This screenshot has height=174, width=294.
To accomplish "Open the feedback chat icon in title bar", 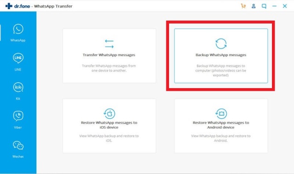I will point(264,6).
